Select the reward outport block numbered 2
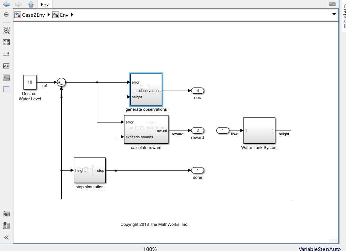 pos(197,131)
